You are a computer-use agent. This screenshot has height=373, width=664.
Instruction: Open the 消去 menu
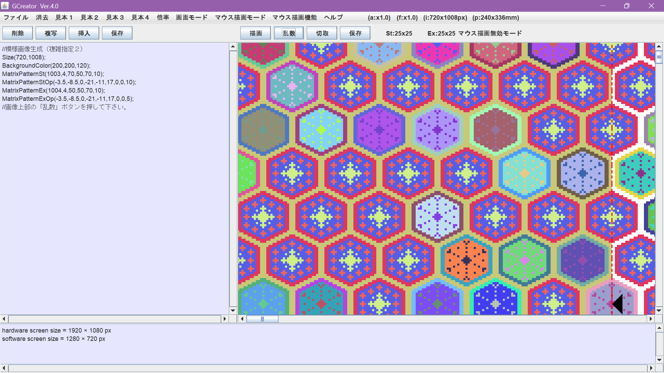tap(42, 18)
